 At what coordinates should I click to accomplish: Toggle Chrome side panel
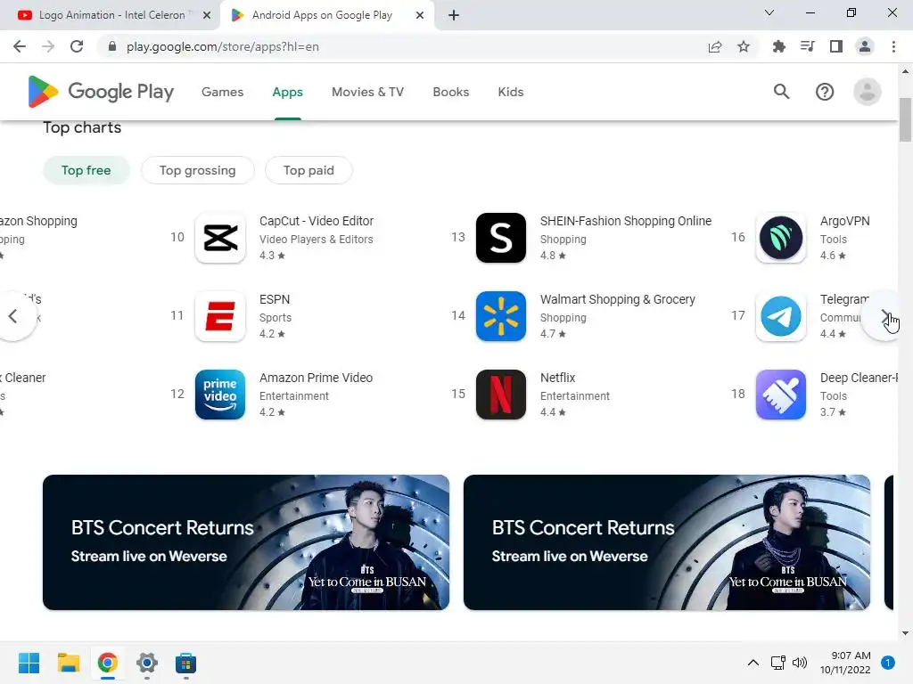click(x=836, y=46)
